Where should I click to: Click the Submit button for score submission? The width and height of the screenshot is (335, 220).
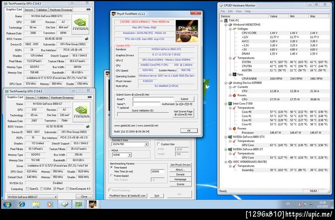[x=184, y=99]
